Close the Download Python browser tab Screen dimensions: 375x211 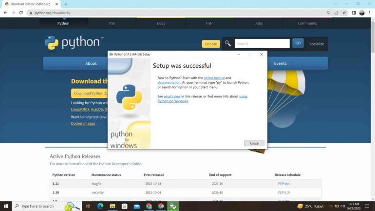(x=56, y=4)
